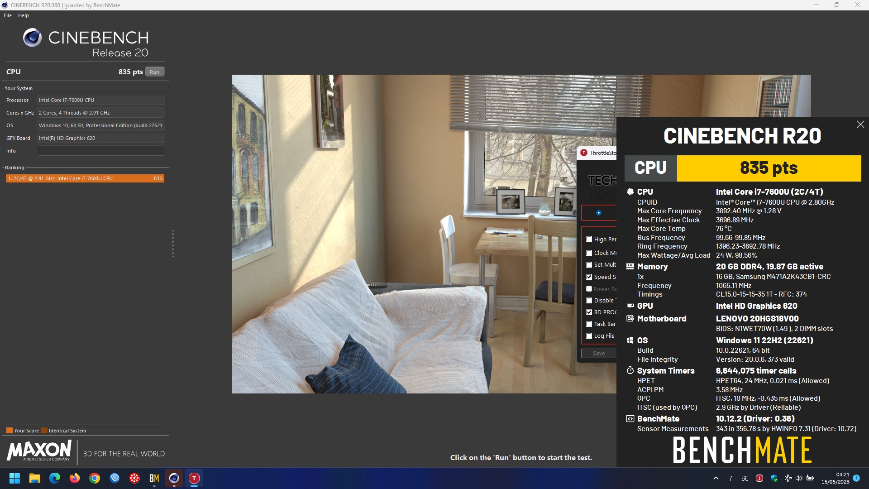The height and width of the screenshot is (489, 869).
Task: Click the tray icon showing 7
Action: pyautogui.click(x=731, y=478)
